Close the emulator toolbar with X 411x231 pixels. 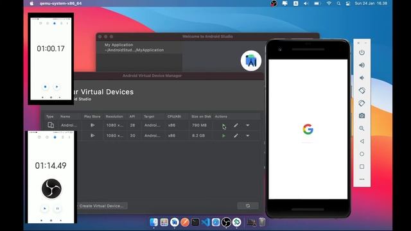point(358,43)
